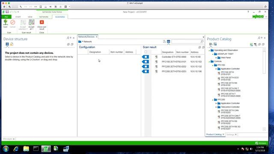Start a network Scan from the ribbon
Image resolution: width=274 pixels, height=154 pixels.
[x=6, y=24]
